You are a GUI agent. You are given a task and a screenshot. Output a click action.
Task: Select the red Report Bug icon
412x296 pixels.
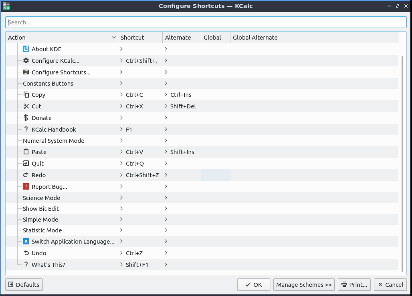pos(26,187)
